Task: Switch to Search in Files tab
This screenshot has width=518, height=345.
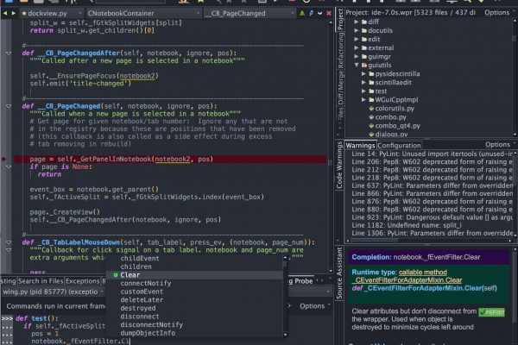Action: tap(41, 281)
